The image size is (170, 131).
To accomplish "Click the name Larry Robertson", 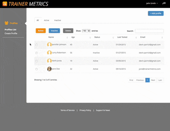I will pyautogui.click(x=59, y=53).
